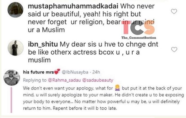186x118 pixels.
Task: Click the tweet text starting 'We don't even'
Action: point(103,98)
